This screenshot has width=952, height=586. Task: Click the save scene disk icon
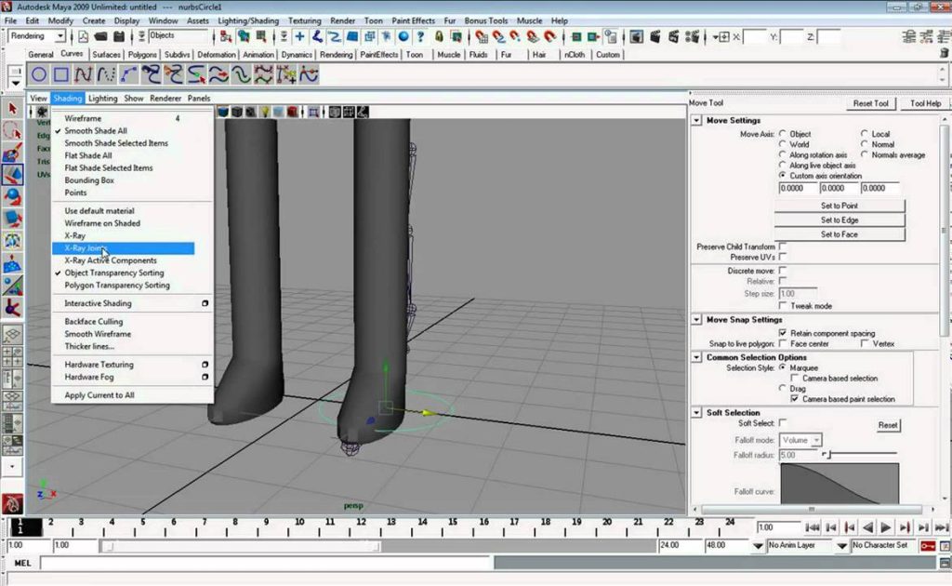click(119, 37)
